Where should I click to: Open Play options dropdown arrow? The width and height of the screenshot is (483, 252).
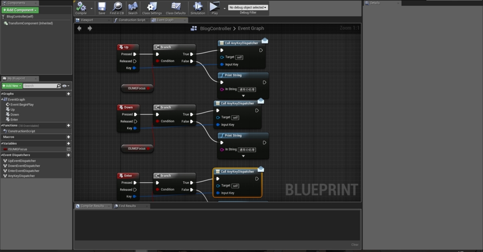(x=224, y=8)
